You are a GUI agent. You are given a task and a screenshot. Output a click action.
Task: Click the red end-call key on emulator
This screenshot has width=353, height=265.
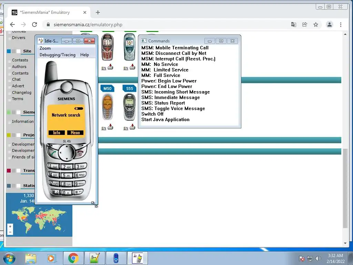tap(80, 153)
